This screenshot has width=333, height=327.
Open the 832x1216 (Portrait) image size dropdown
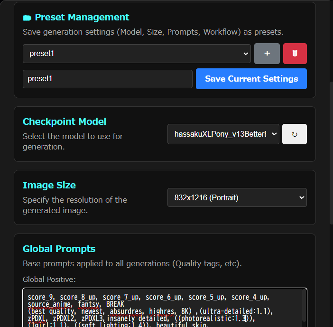point(237,197)
